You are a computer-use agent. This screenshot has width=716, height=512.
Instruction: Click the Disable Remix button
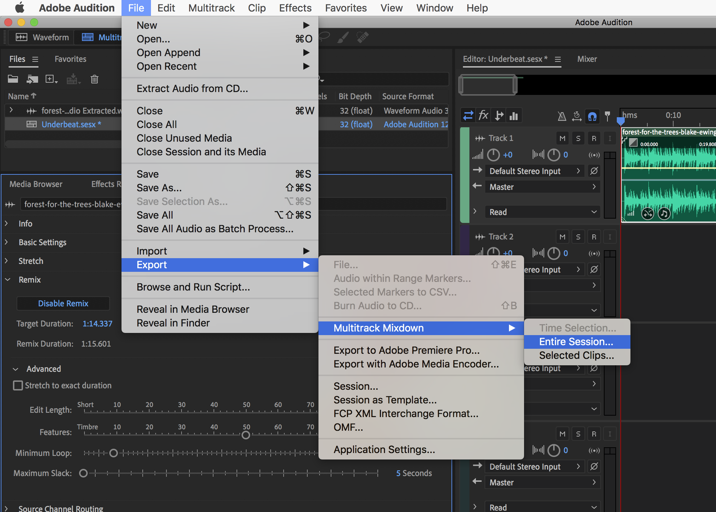63,303
